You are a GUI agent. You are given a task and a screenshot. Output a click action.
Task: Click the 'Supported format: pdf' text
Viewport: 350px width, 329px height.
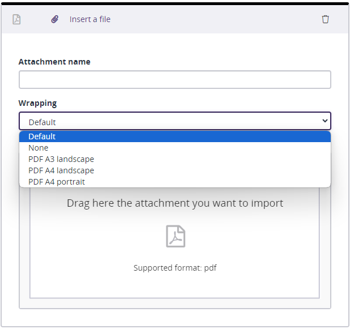point(175,268)
